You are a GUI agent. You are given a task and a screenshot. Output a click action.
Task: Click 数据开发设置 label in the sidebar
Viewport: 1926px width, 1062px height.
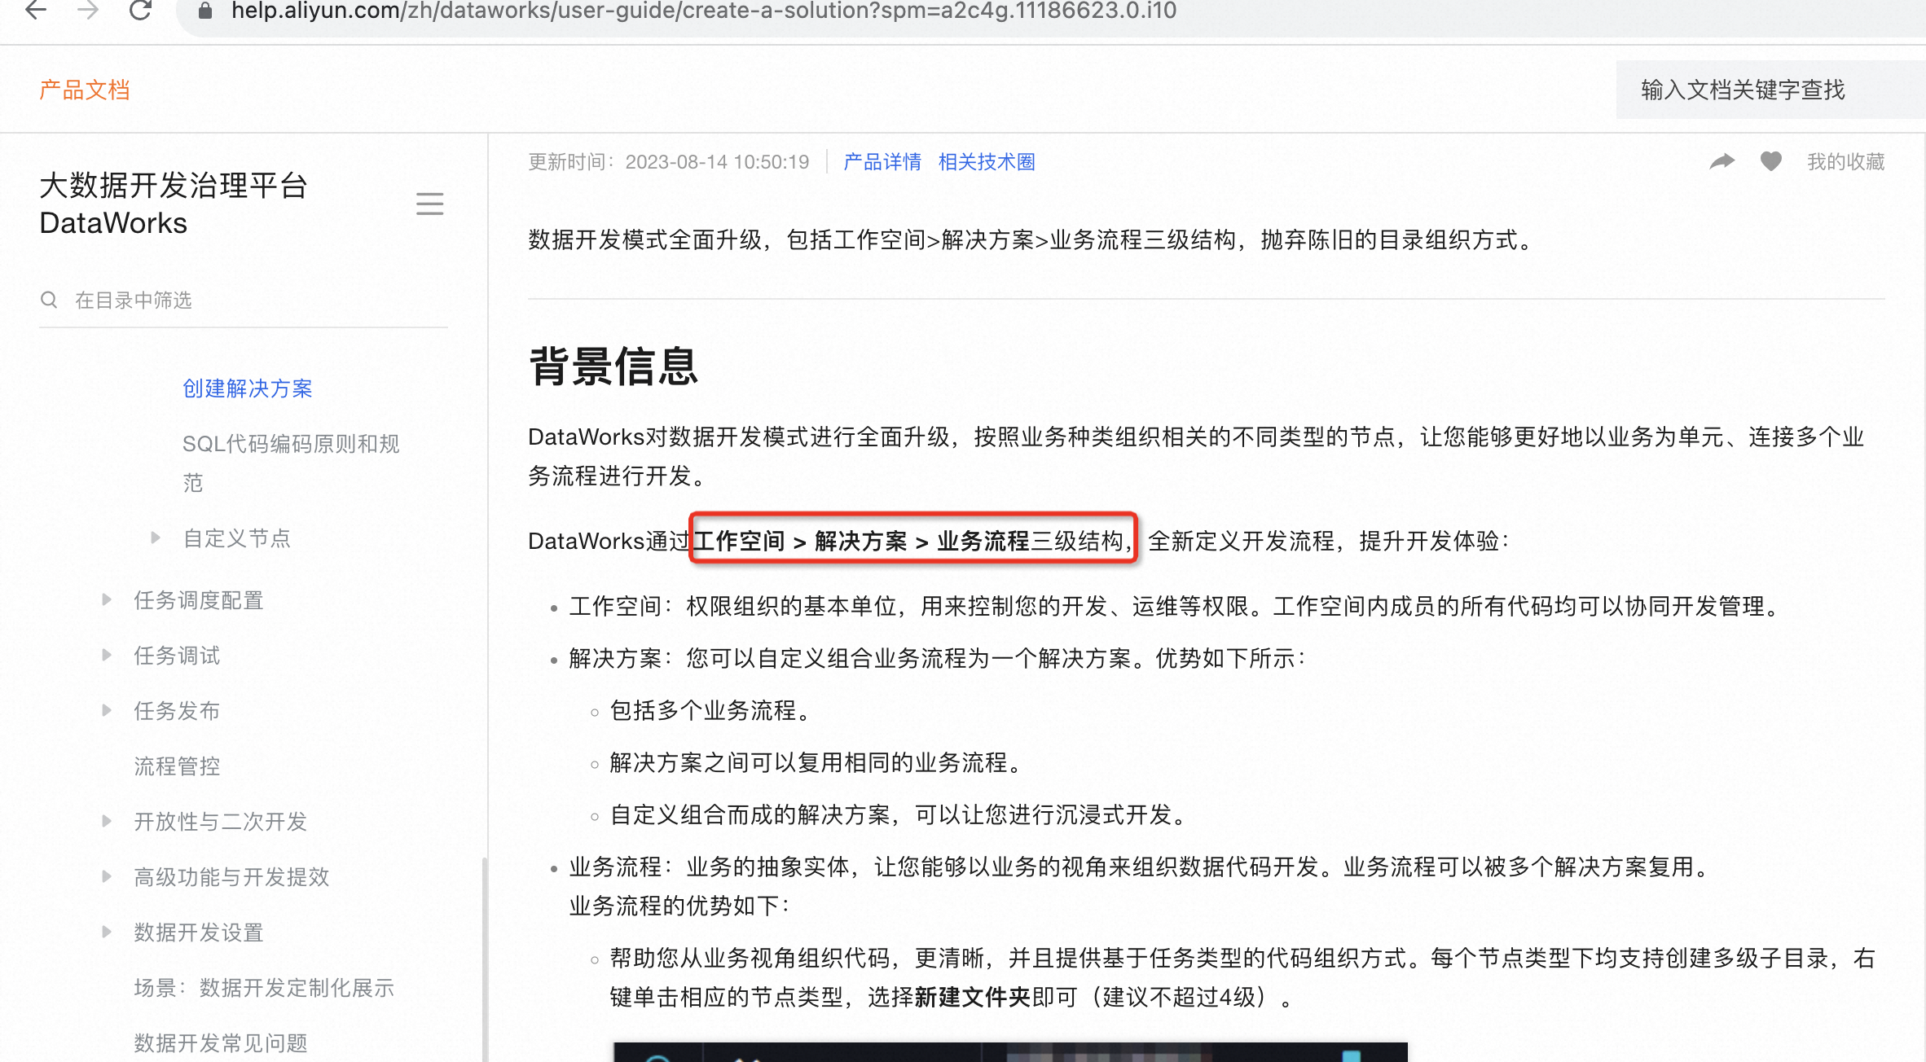199,933
